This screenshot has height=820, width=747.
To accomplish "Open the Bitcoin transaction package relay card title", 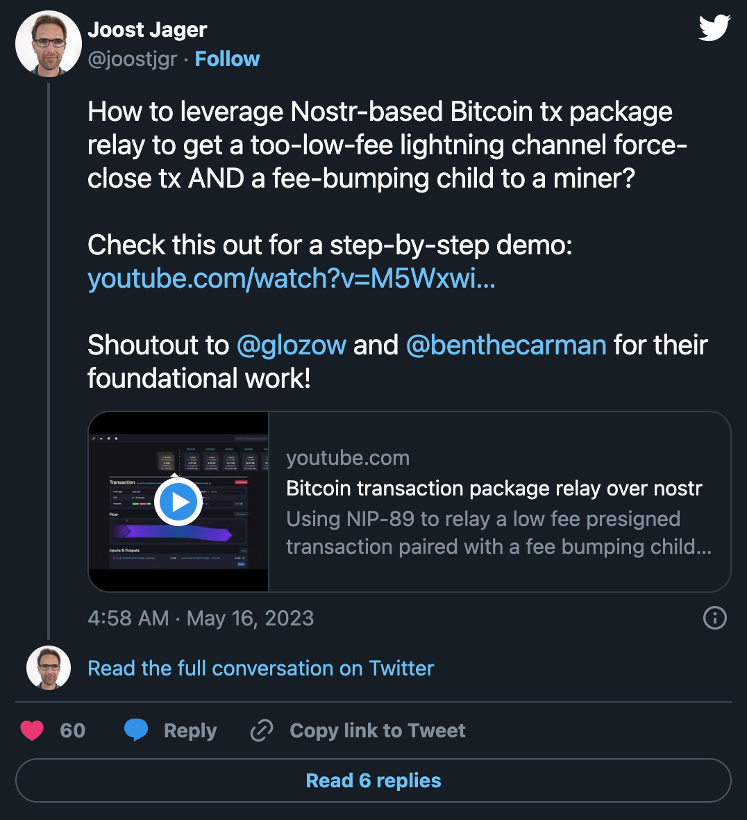I will tap(494, 489).
